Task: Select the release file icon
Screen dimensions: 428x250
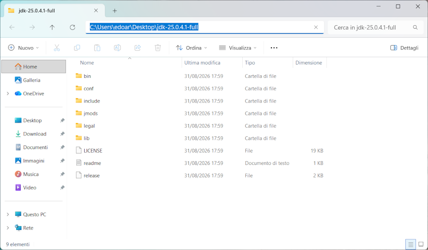Action: click(79, 175)
